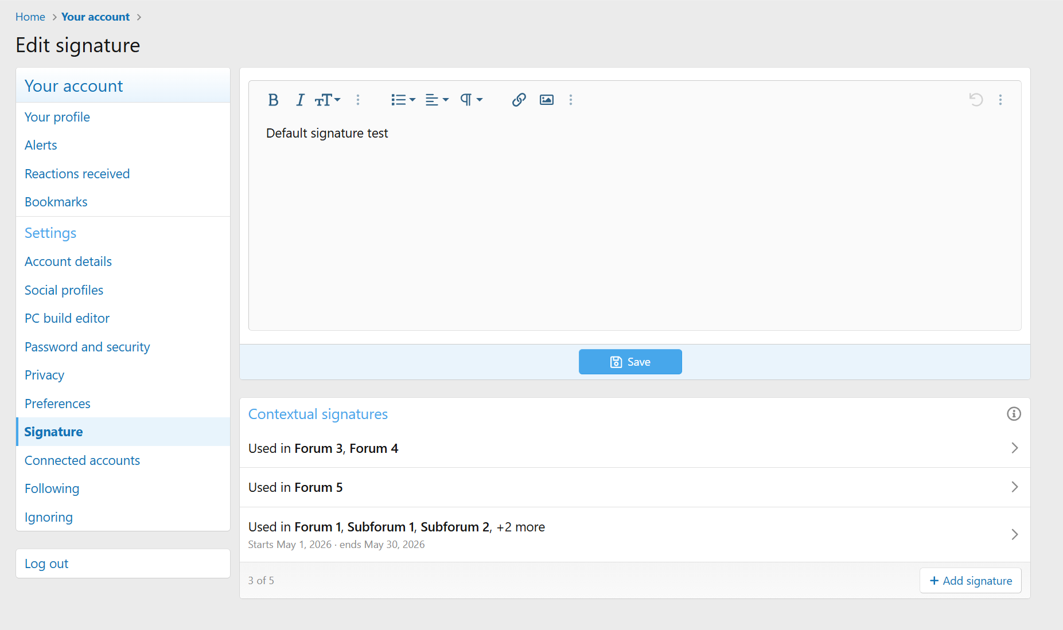This screenshot has width=1063, height=630.
Task: Click the contextual signatures info icon
Action: (x=1014, y=414)
